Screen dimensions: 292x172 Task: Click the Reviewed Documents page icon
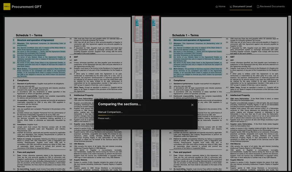coord(258,7)
